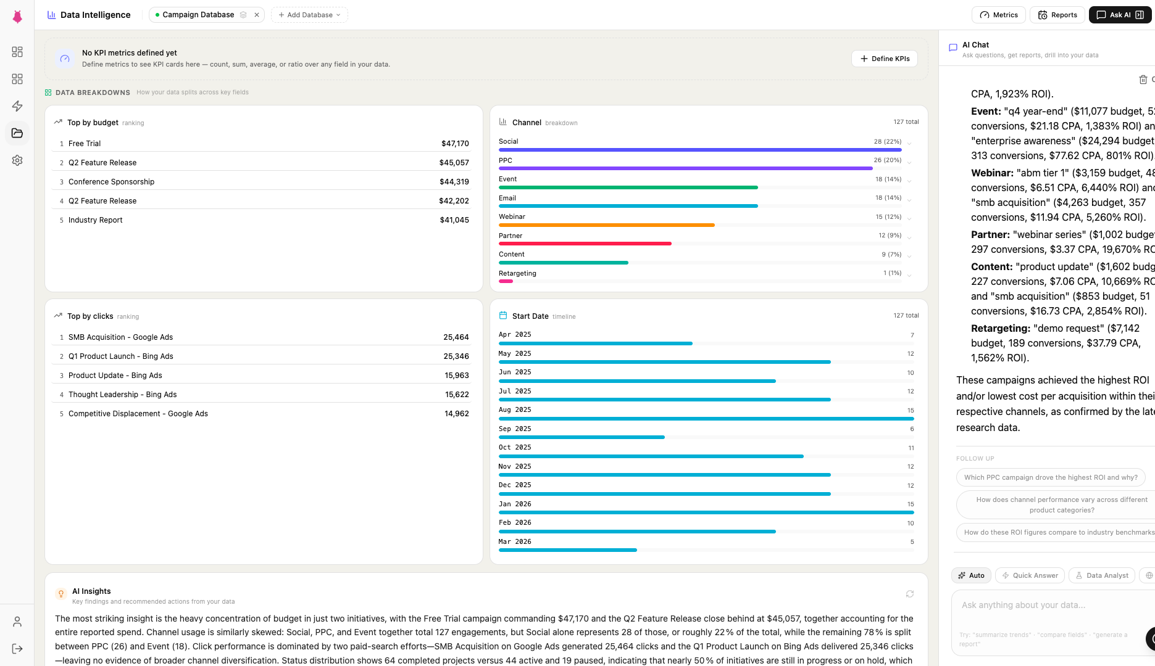Refresh AI Insights with the refresh icon
The height and width of the screenshot is (666, 1155).
[x=909, y=593]
